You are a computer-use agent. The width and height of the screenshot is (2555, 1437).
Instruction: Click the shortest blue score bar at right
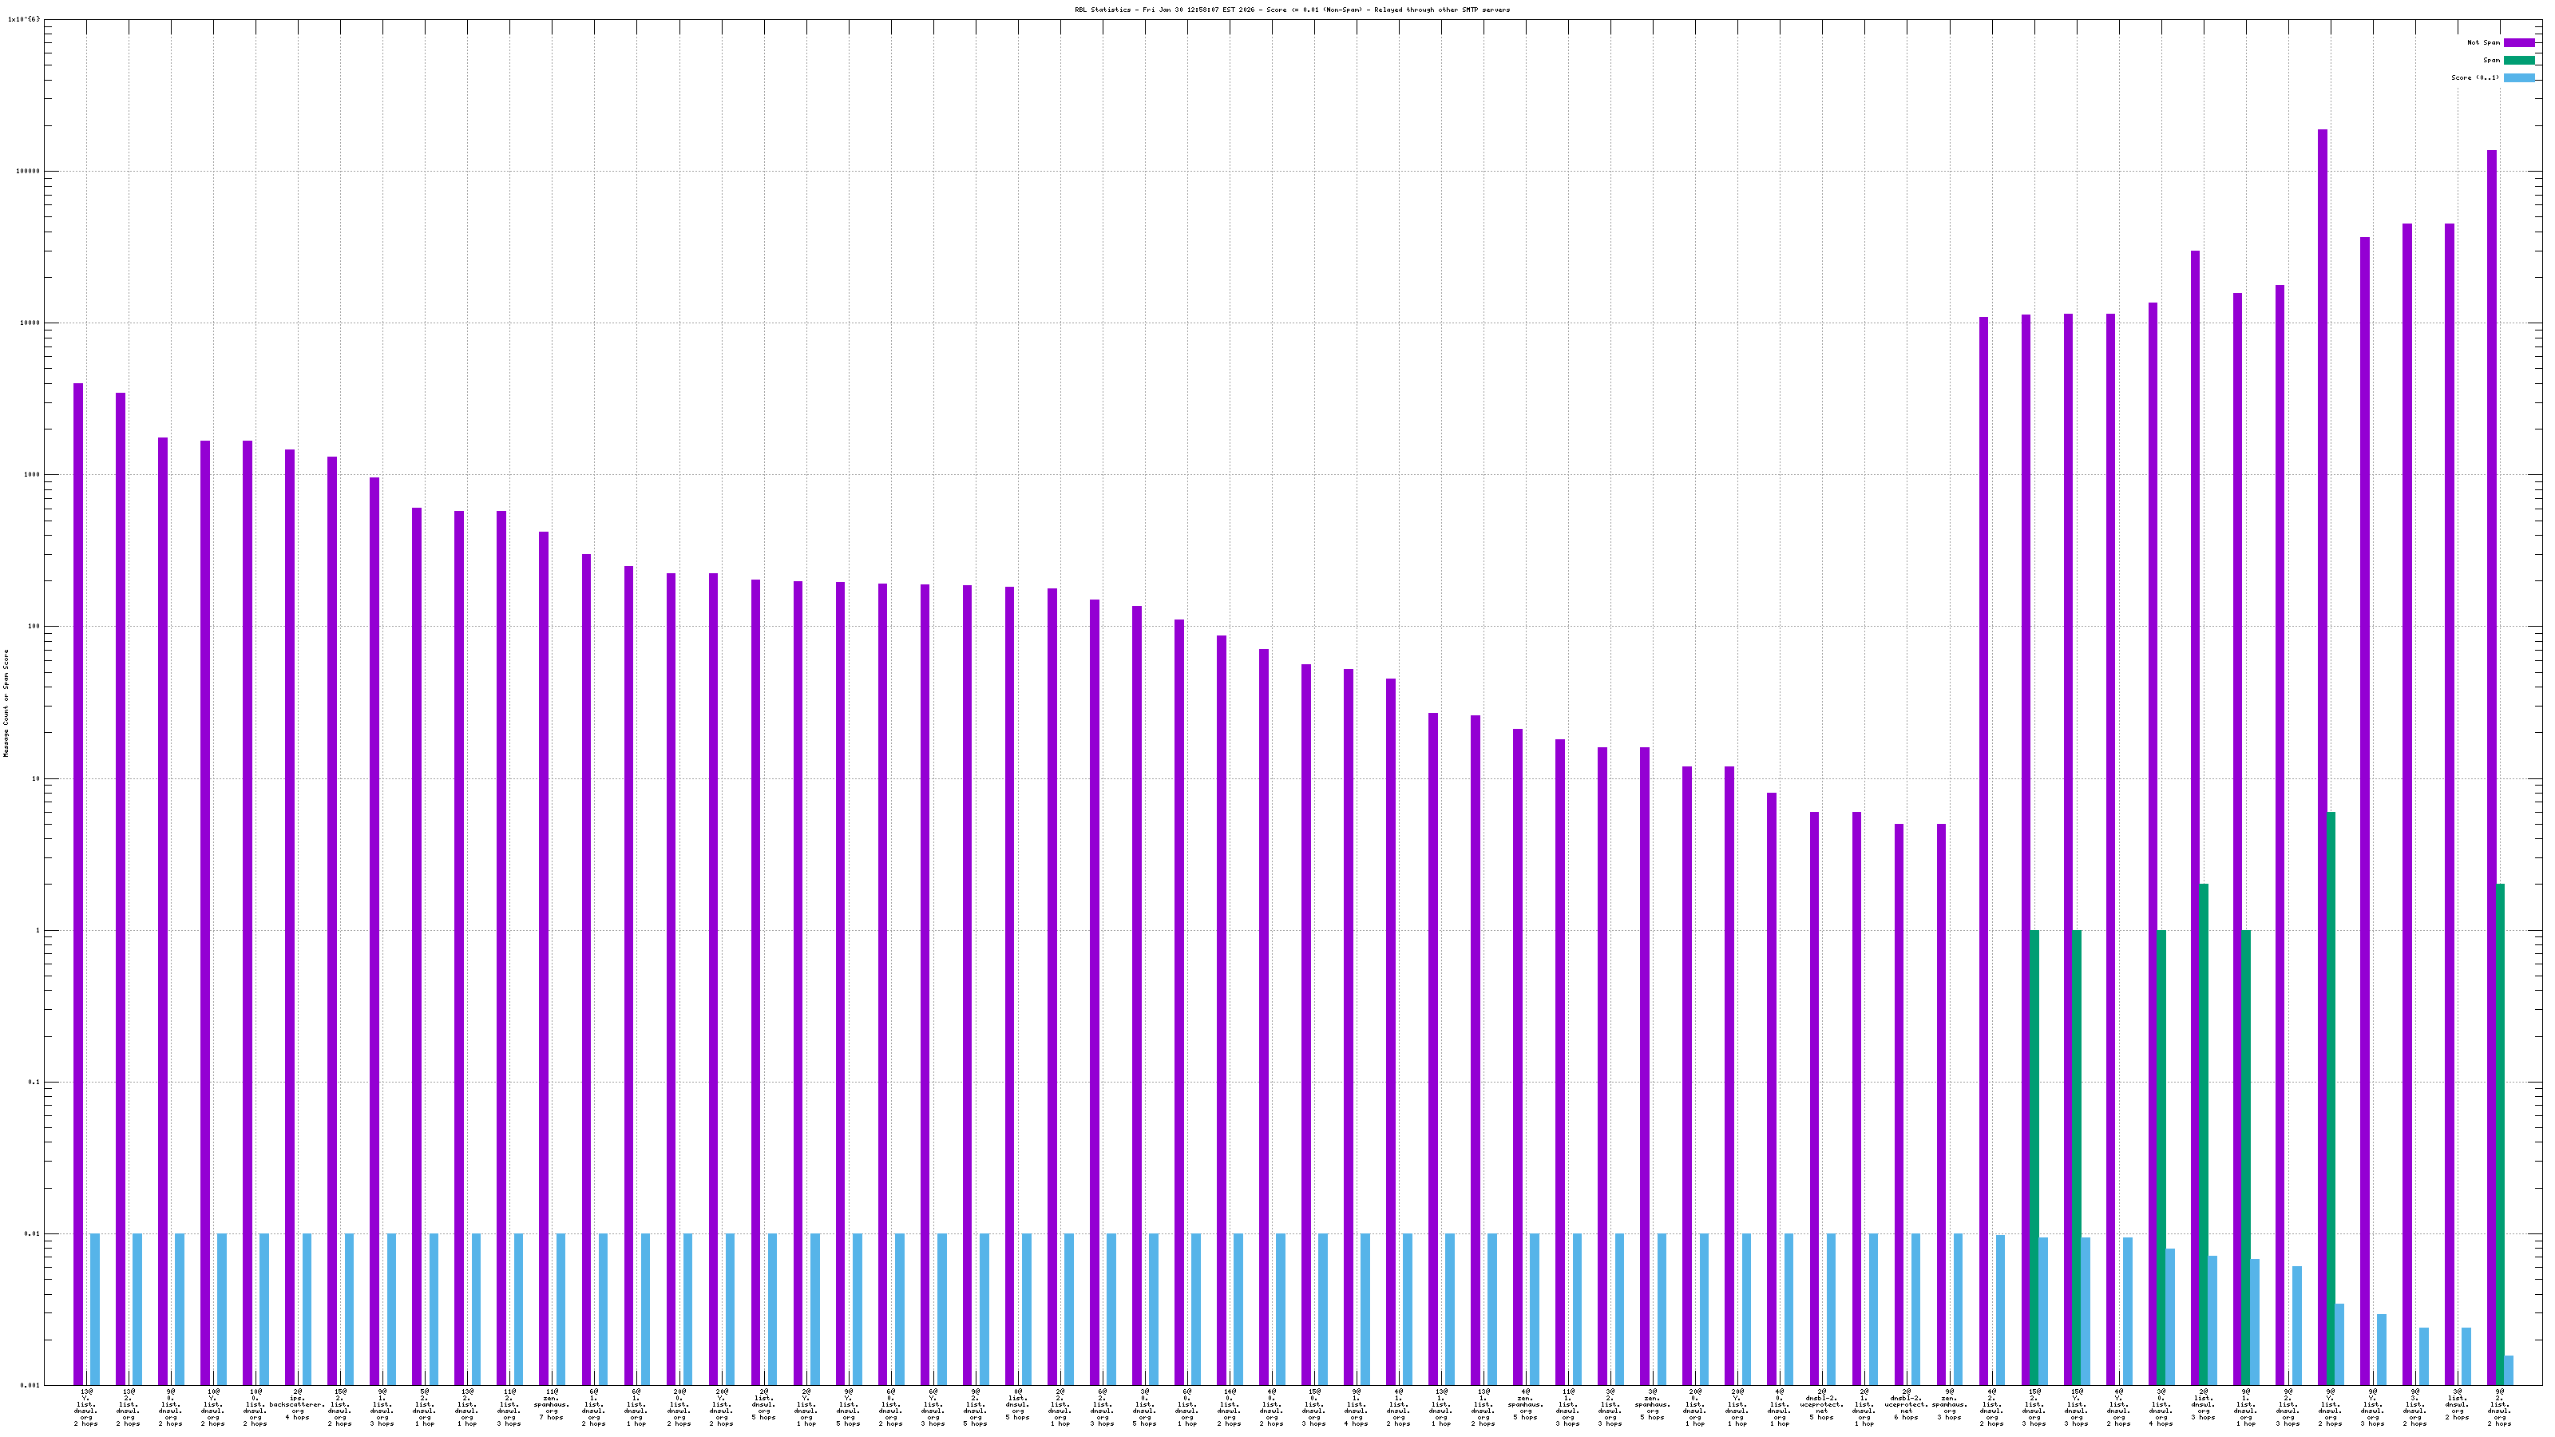[2509, 1371]
